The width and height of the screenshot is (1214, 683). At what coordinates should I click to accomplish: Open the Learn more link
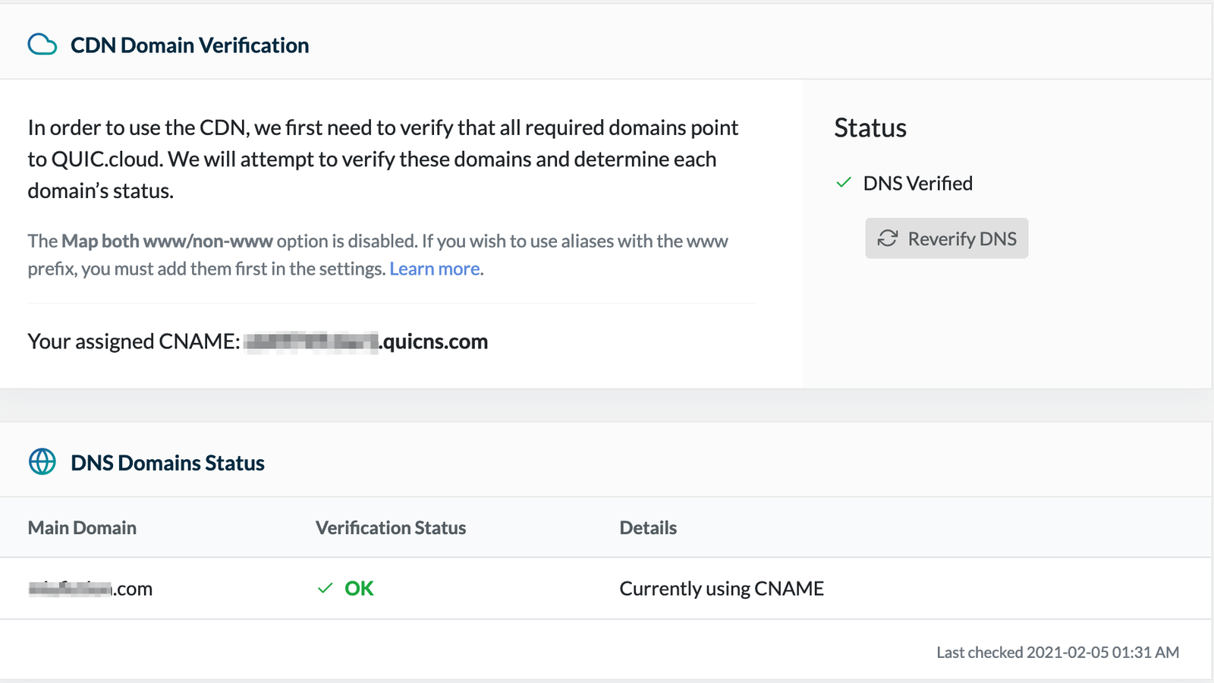coord(434,269)
